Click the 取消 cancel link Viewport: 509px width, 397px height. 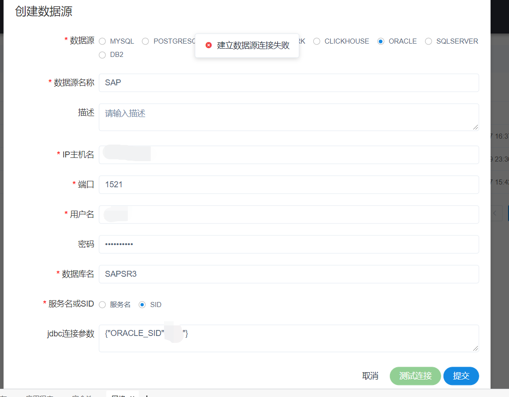[370, 376]
